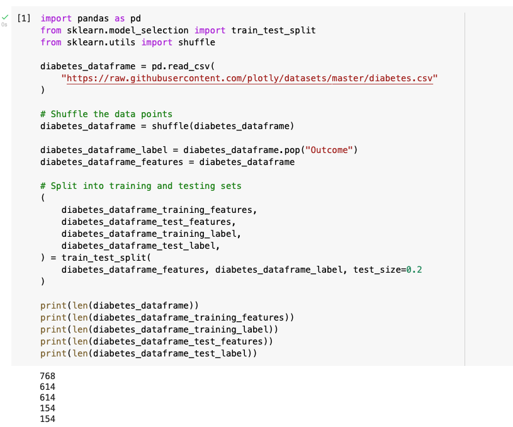513x427 pixels.
Task: Click the train_test_split import line
Action: [x=178, y=30]
